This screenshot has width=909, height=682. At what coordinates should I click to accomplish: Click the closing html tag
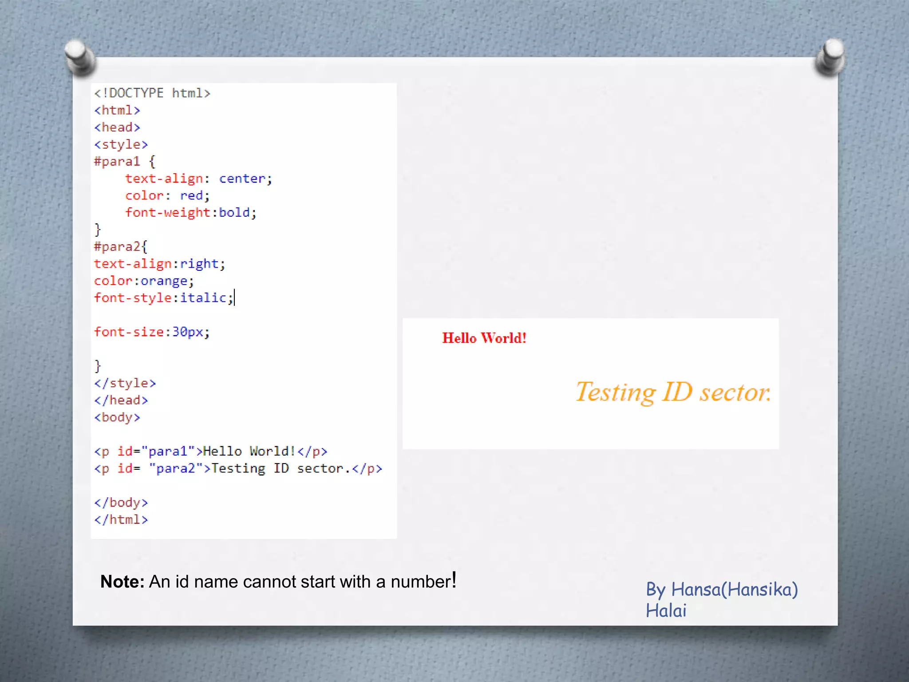click(x=121, y=519)
